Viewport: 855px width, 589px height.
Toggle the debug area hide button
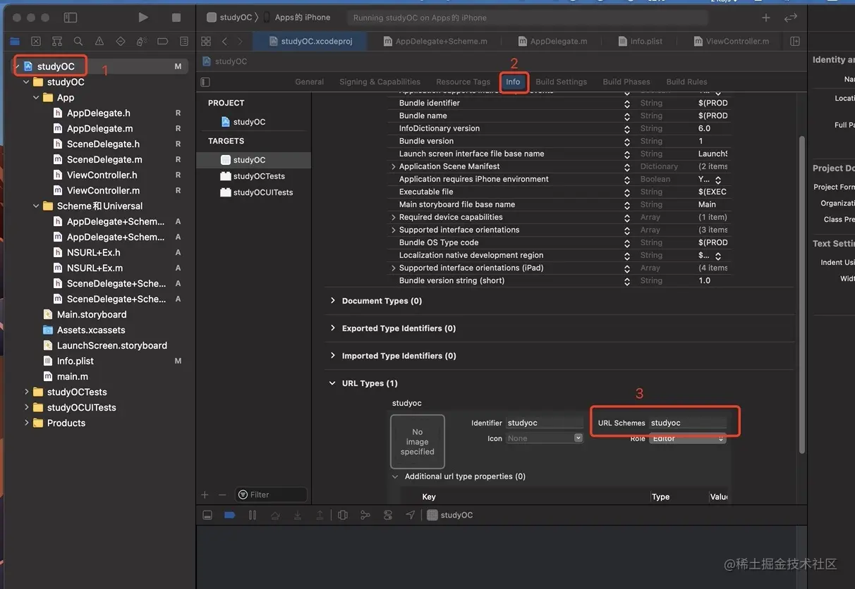[207, 515]
